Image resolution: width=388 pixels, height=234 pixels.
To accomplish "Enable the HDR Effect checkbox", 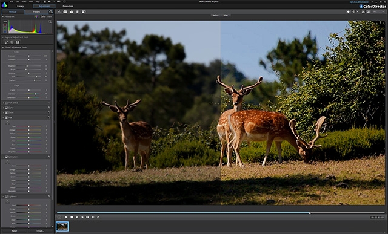I will [x=7, y=103].
